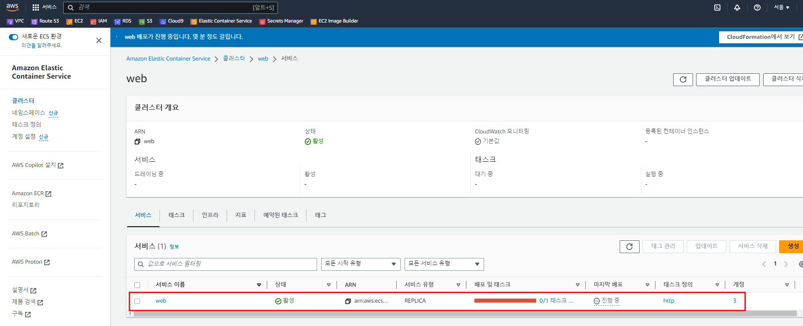Click the deployment progress bar for web
803x326 pixels.
[x=505, y=300]
